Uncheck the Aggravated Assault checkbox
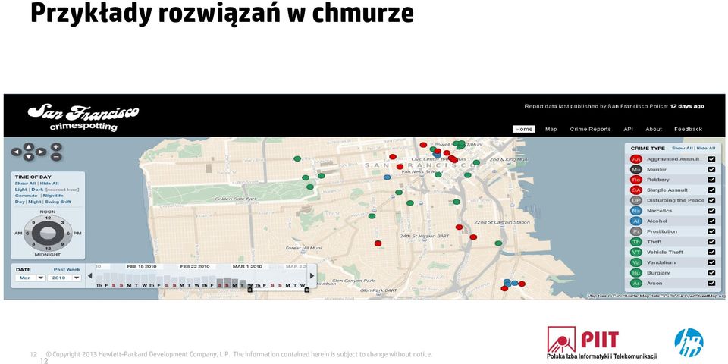The width and height of the screenshot is (728, 364). tap(711, 159)
